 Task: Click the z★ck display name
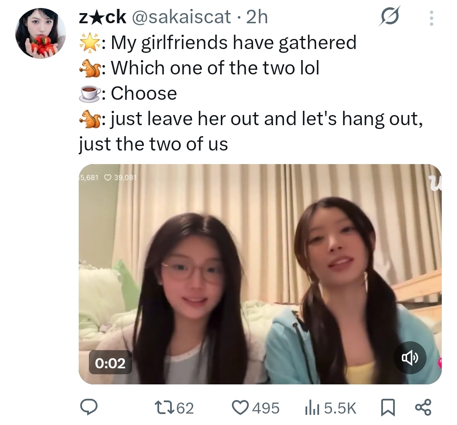102,17
